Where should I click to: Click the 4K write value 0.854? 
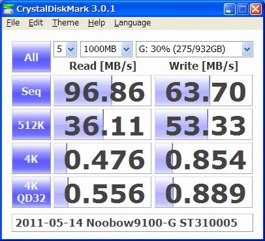(x=204, y=158)
